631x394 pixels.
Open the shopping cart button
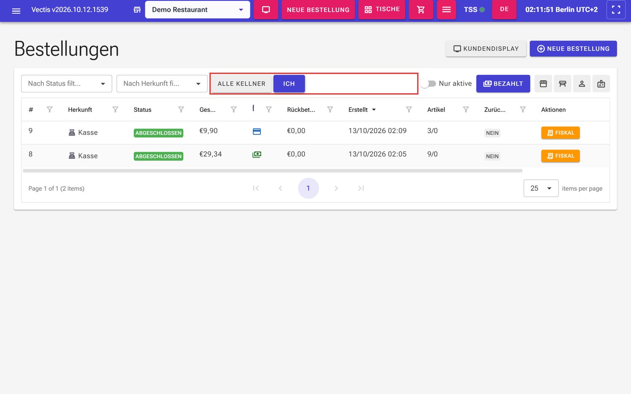pyautogui.click(x=421, y=10)
